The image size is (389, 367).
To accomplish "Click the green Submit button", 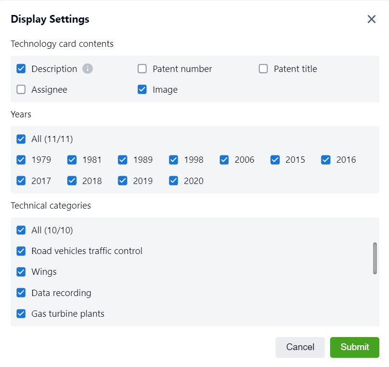I will 354,347.
